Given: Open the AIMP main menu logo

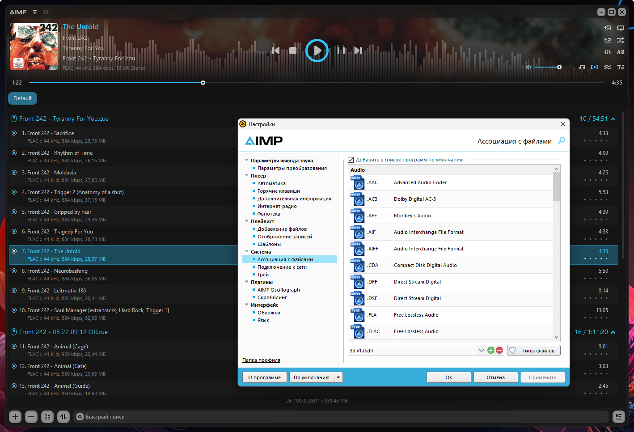Looking at the screenshot, I should [x=18, y=12].
